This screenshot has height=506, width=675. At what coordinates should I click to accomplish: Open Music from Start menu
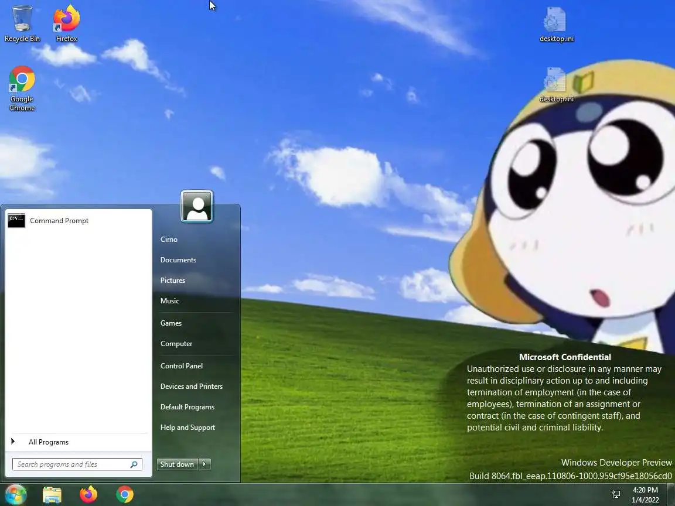click(x=169, y=301)
